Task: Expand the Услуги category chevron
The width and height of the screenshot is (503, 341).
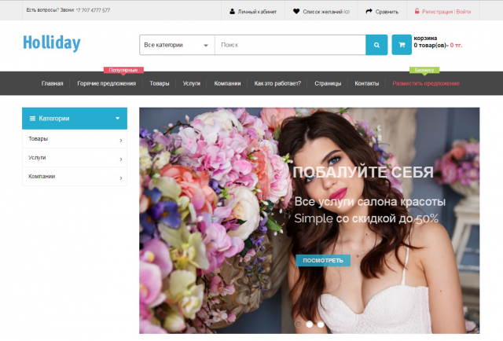Action: pos(121,159)
